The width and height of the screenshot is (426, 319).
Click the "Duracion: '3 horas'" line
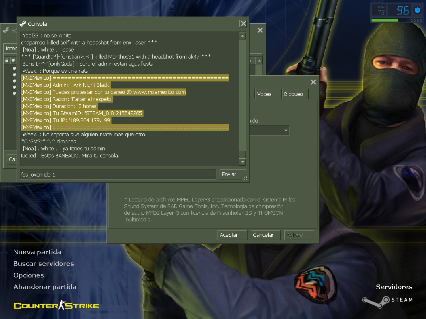click(59, 106)
